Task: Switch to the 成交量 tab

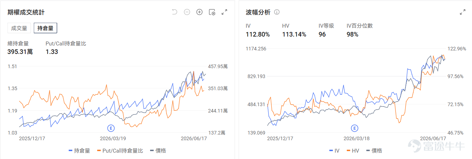Action: (x=19, y=28)
